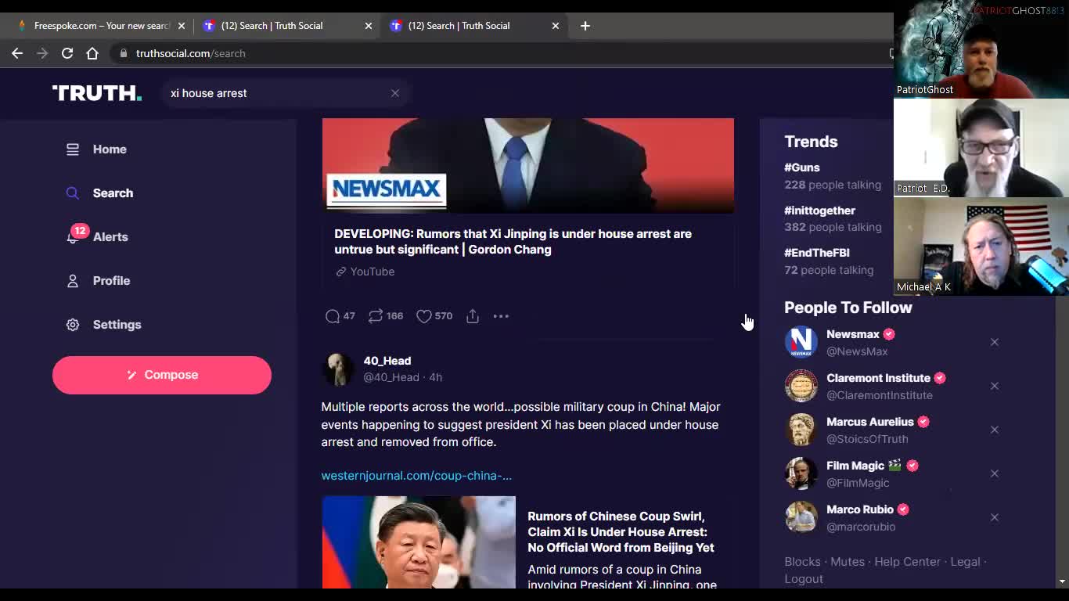Image resolution: width=1069 pixels, height=601 pixels.
Task: Clear the search query with the X
Action: pyautogui.click(x=395, y=93)
